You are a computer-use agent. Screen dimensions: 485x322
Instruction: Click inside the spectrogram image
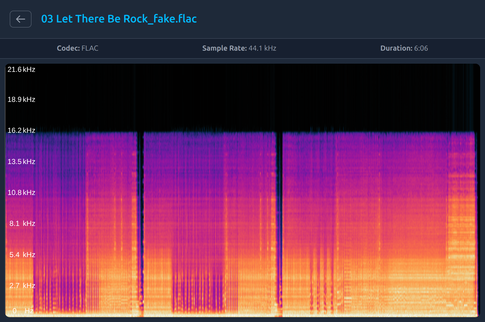coord(242,190)
